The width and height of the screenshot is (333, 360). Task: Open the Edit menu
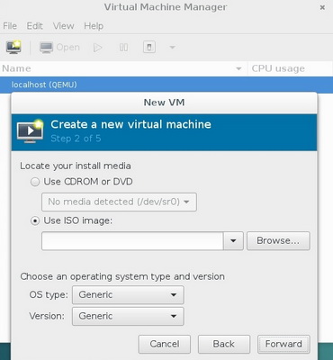tap(35, 26)
